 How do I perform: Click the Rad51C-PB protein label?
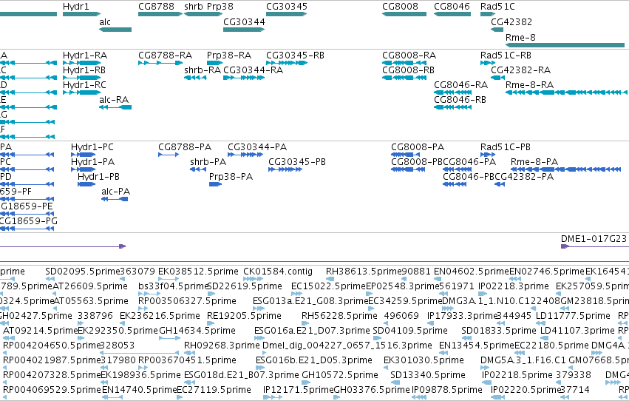(506, 147)
